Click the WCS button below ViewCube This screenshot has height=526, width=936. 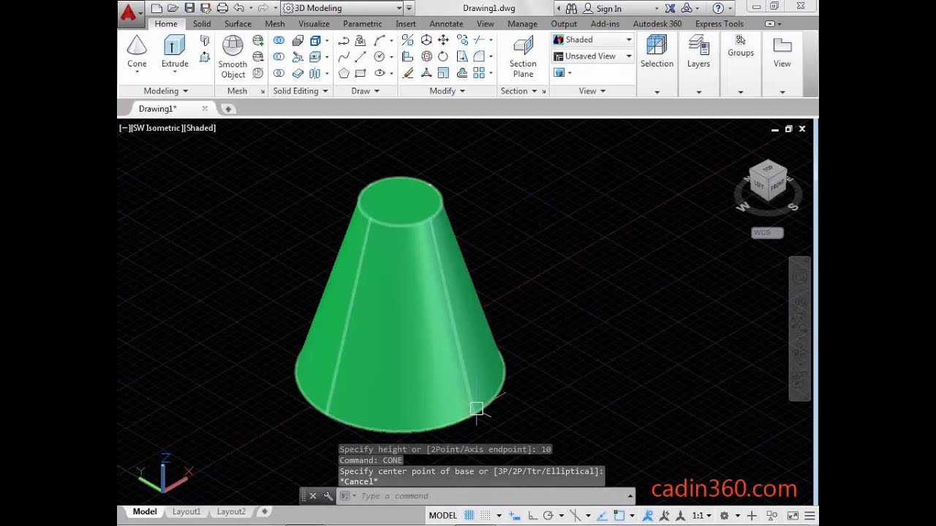coord(767,233)
